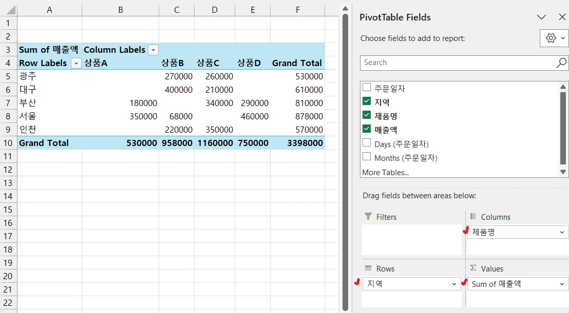Click the search magnifier icon in fields pane
The width and height of the screenshot is (569, 313).
tap(561, 62)
